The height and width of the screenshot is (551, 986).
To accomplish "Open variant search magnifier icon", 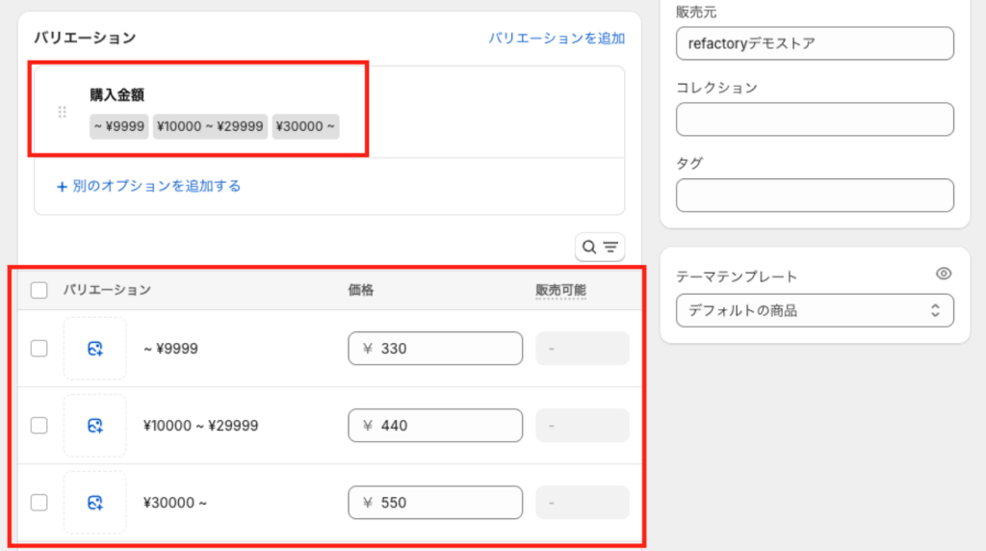I will pos(588,248).
